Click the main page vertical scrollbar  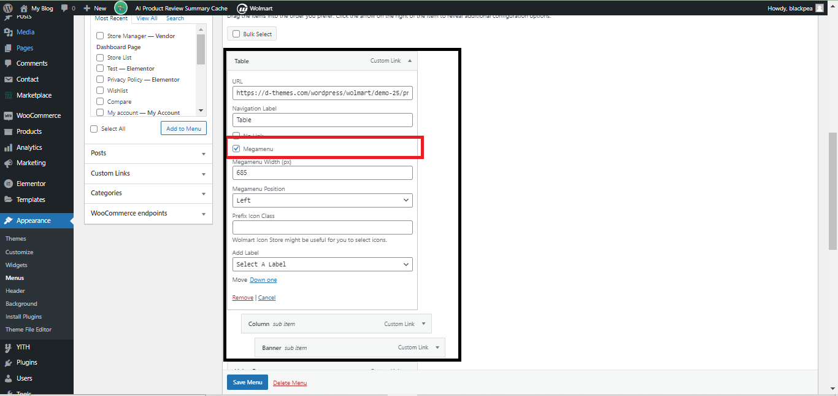click(833, 190)
